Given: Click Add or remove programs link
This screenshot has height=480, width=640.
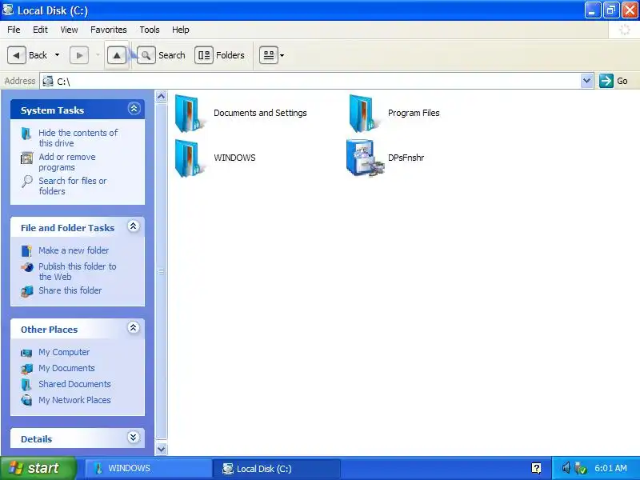Looking at the screenshot, I should click(x=67, y=162).
